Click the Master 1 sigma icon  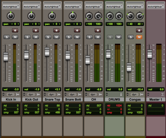click(x=163, y=94)
